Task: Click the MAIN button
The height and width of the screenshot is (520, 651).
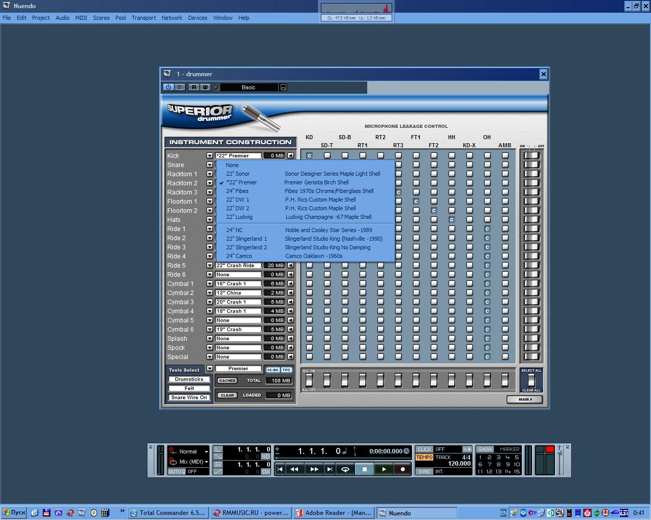Action: click(x=524, y=400)
